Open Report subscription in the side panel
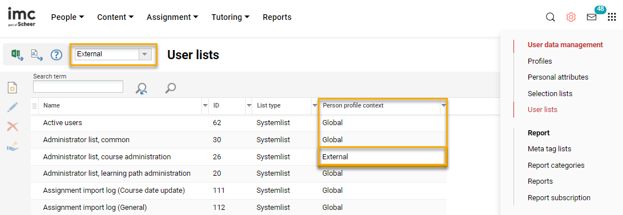Viewport: 623px width, 215px height. click(559, 197)
